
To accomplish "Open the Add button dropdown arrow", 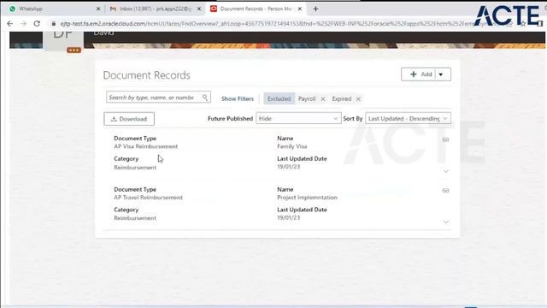I will coord(441,74).
